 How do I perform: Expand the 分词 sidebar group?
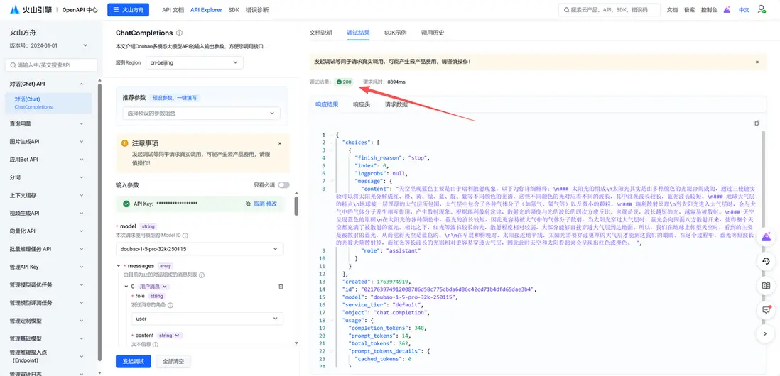[x=49, y=177]
